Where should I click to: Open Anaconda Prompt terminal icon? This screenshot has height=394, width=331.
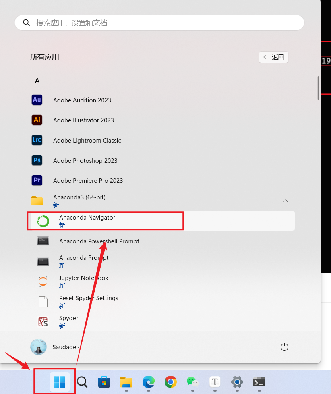point(43,261)
